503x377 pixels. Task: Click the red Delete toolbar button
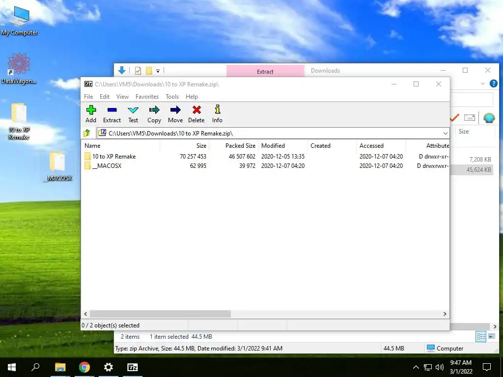point(196,114)
